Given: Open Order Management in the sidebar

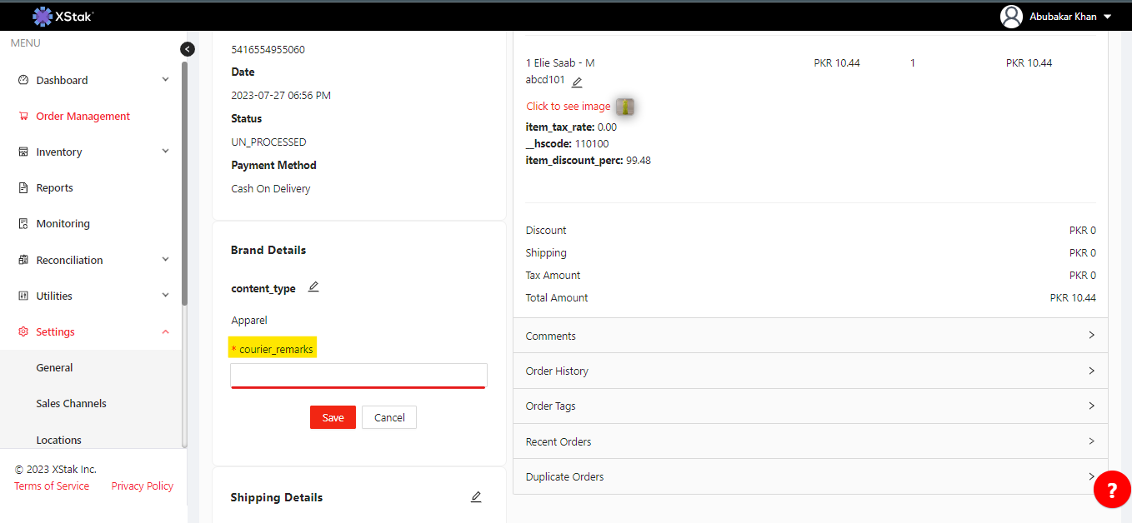Looking at the screenshot, I should pos(83,117).
